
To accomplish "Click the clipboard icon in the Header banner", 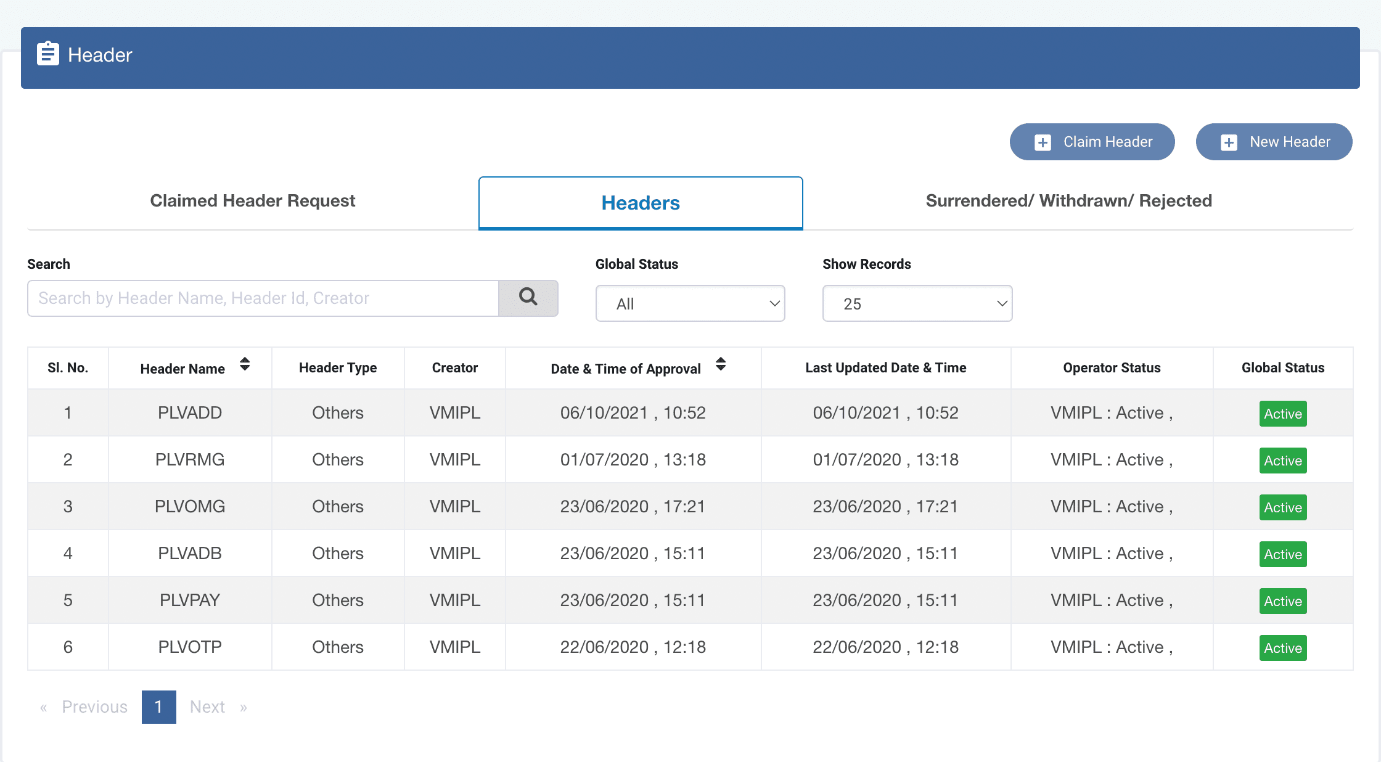I will 49,54.
